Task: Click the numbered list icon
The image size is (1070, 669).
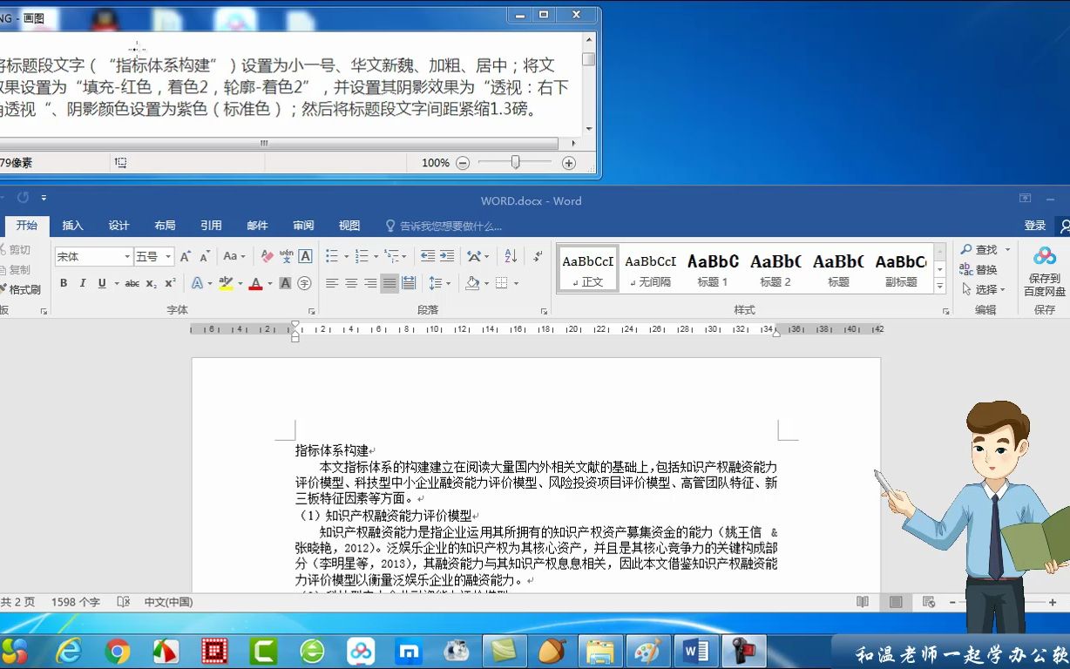Action: point(362,255)
